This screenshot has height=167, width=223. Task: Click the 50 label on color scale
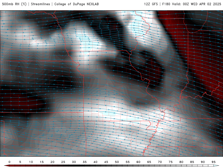[117, 162]
